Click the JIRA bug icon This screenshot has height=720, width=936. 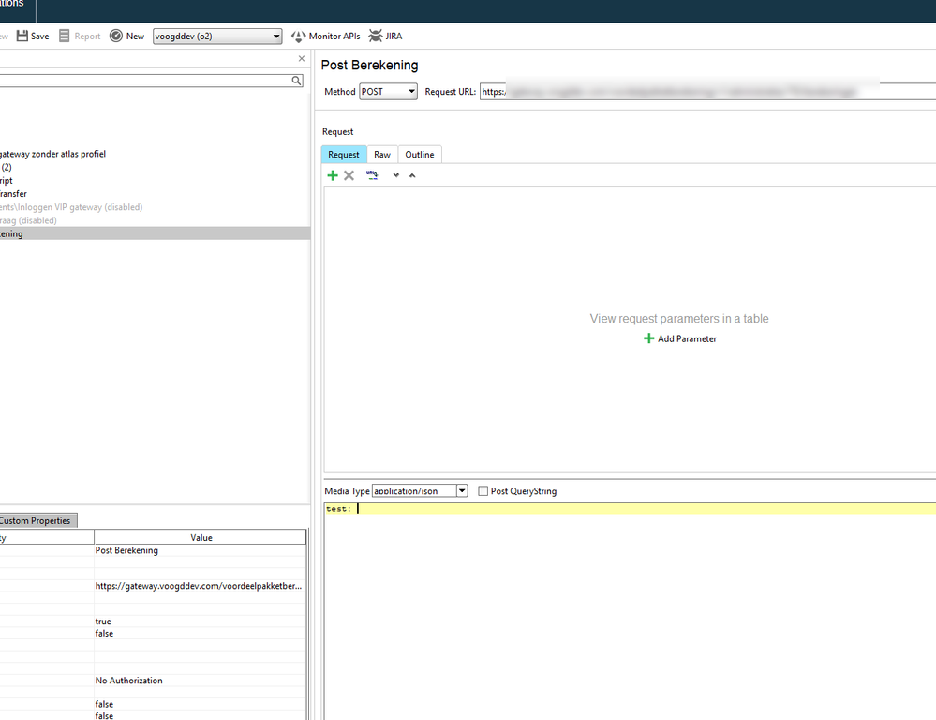[x=376, y=36]
